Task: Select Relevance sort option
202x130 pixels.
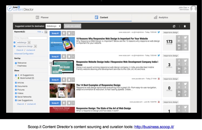Action: tap(16, 63)
